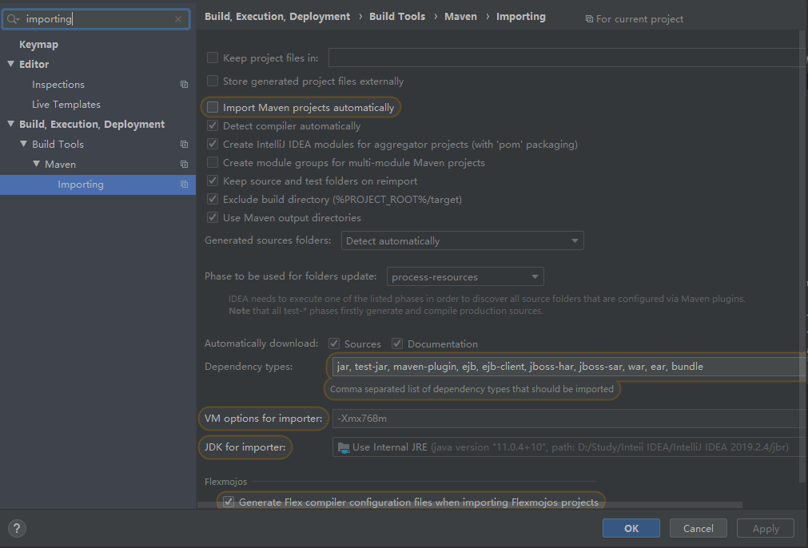Click the VM options for importer field
This screenshot has height=548, width=808.
pos(567,419)
